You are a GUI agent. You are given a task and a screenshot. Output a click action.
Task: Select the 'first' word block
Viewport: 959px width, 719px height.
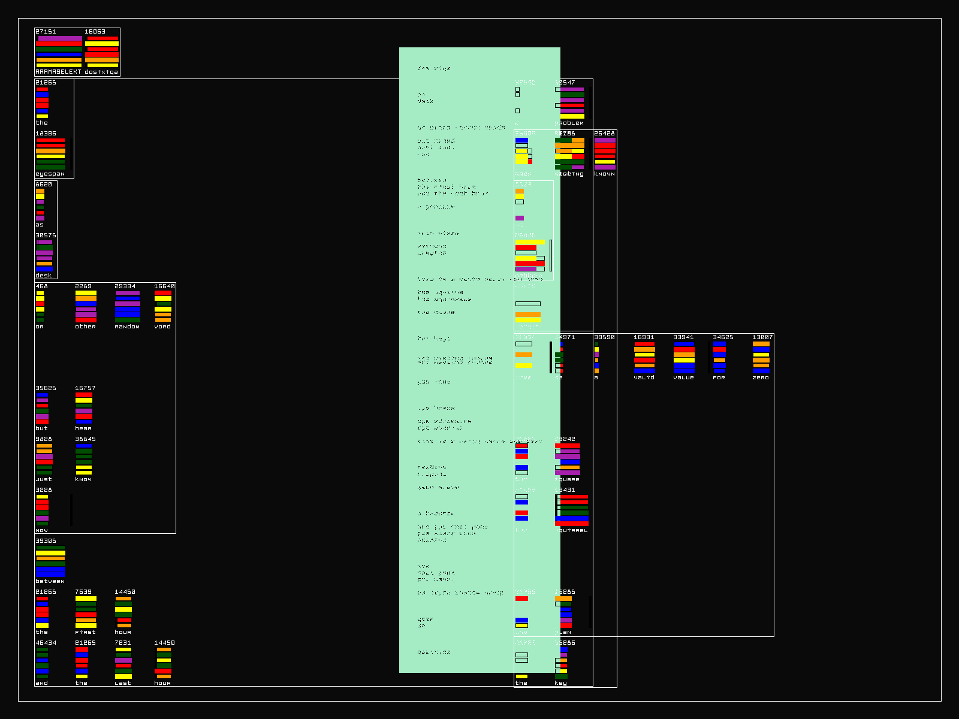pos(86,612)
